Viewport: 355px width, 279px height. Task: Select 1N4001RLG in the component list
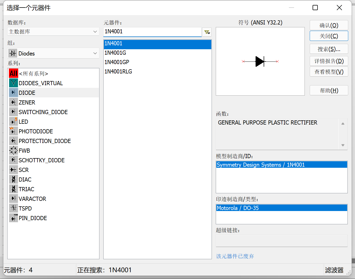[x=157, y=72]
